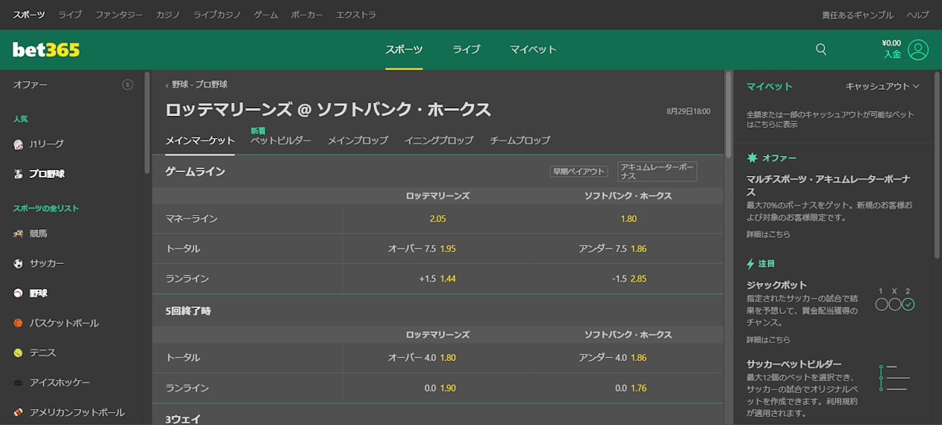The width and height of the screenshot is (942, 425).
Task: Open the account profile icon
Action: point(918,49)
